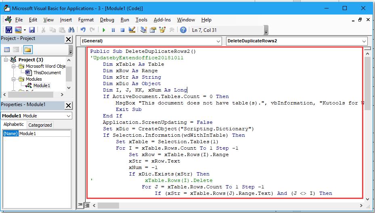Click the Redo arrow icon

92,30
